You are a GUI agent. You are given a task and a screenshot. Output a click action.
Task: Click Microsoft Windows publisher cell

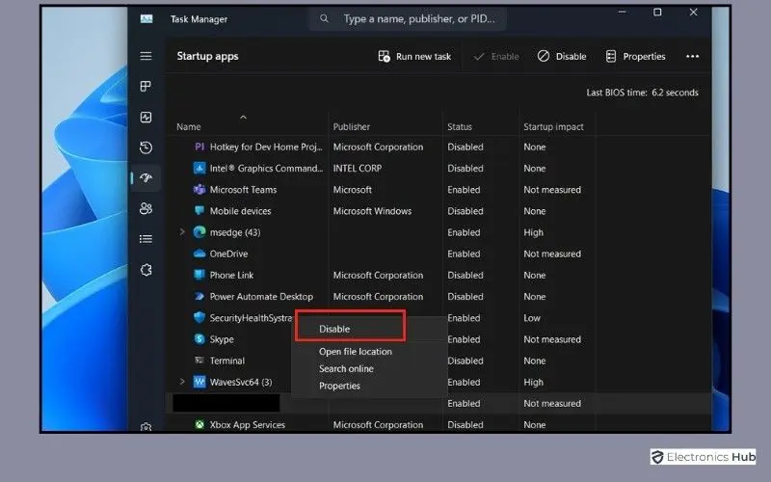372,211
